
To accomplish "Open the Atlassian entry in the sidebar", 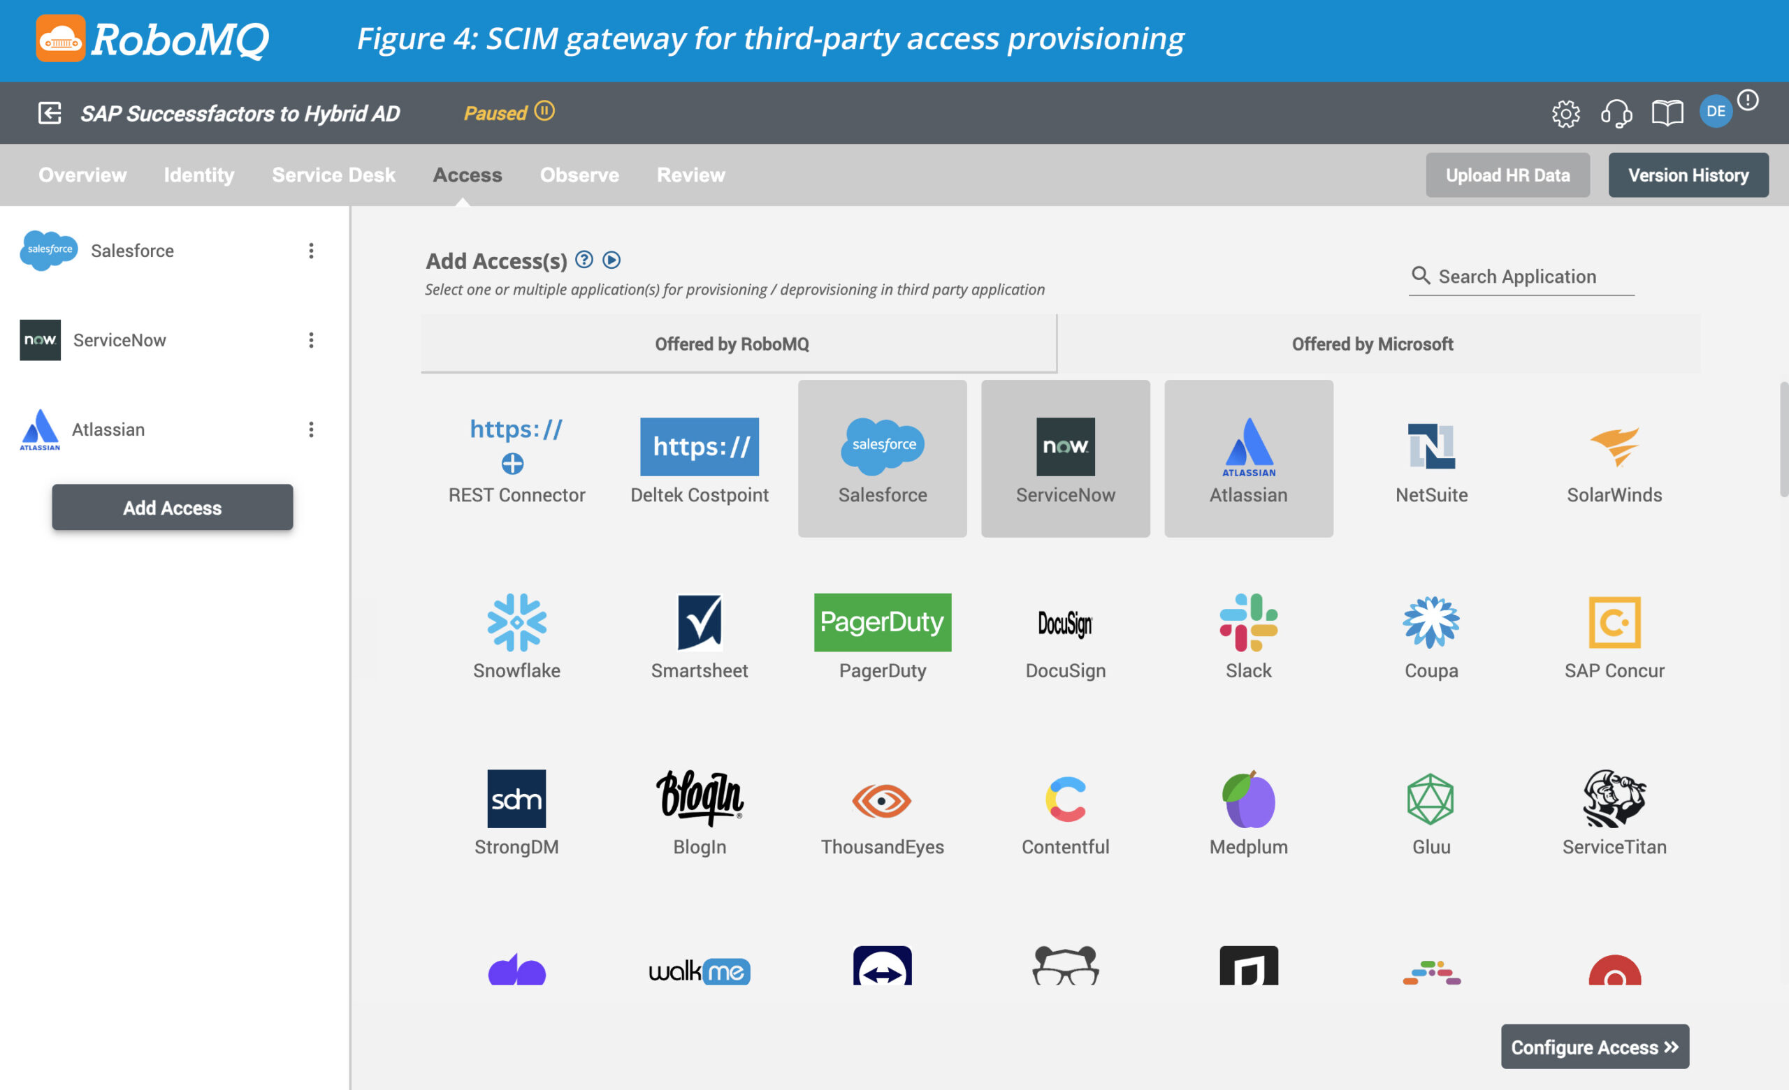I will click(82, 429).
